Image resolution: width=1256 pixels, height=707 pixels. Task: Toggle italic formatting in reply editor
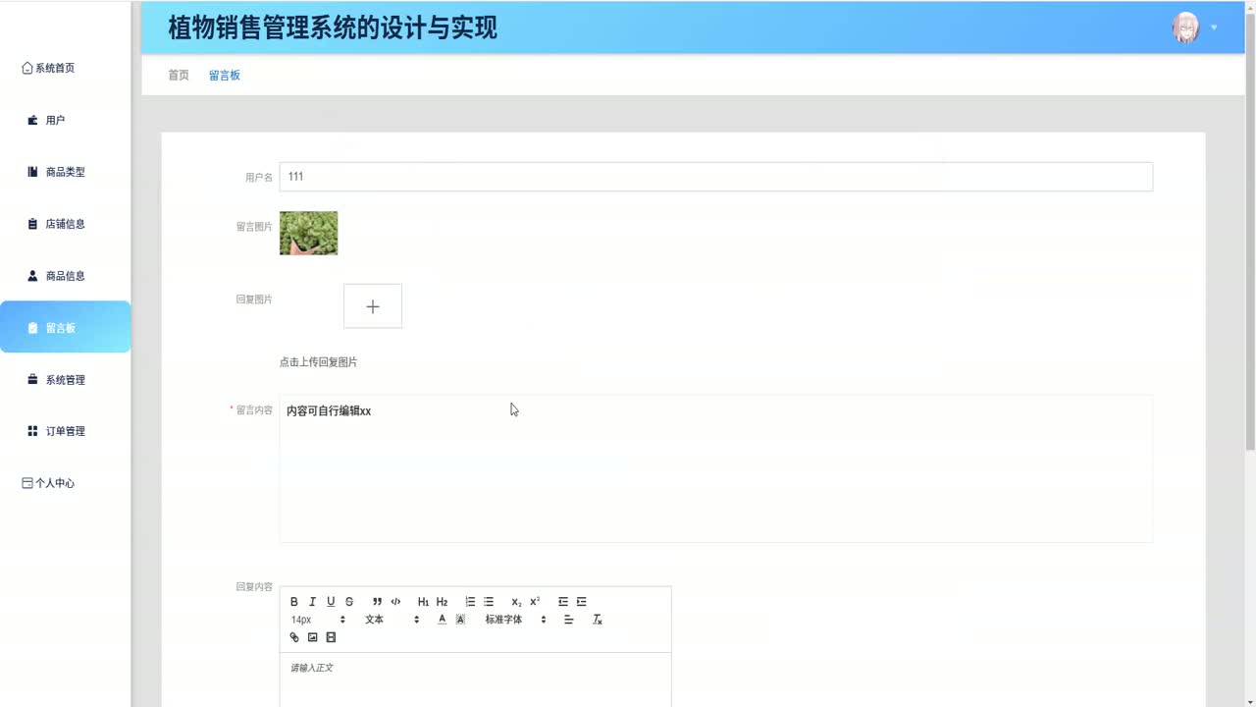pos(312,602)
